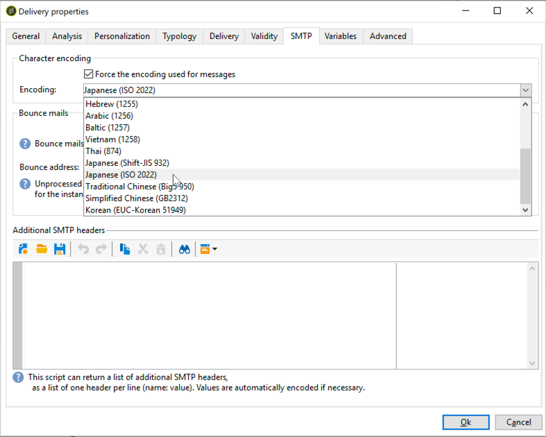Click help icon beside Unprocessed text
The image size is (546, 437).
point(25,184)
